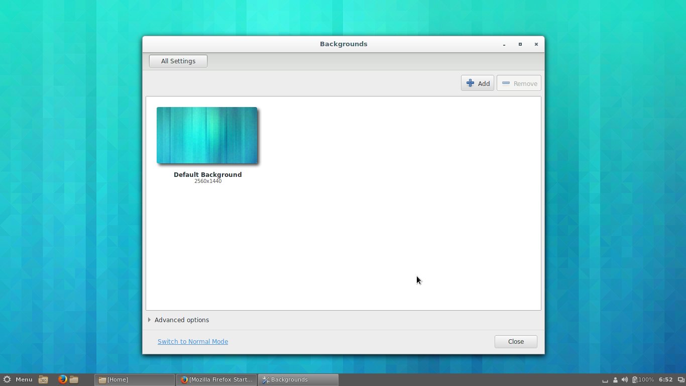Click the Backgrounds taskbar entry

pos(298,380)
